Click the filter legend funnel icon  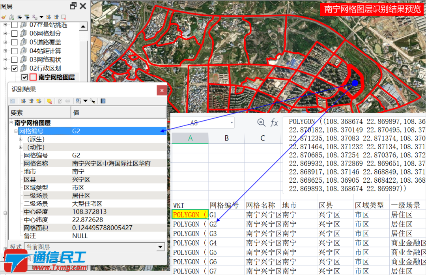point(27,17)
